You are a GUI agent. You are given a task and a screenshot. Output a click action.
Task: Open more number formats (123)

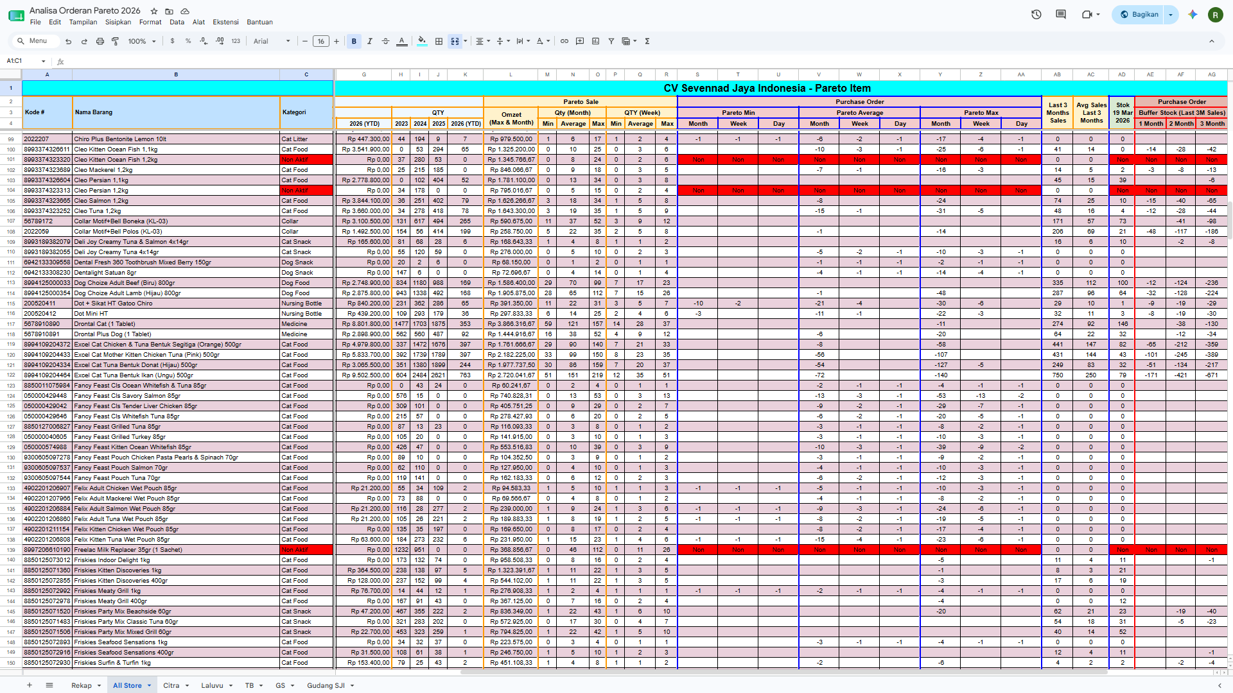click(236, 41)
